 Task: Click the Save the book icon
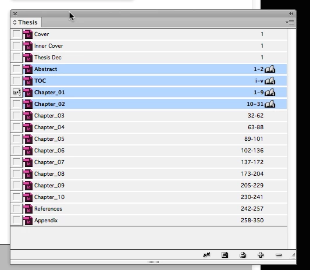tap(225, 255)
